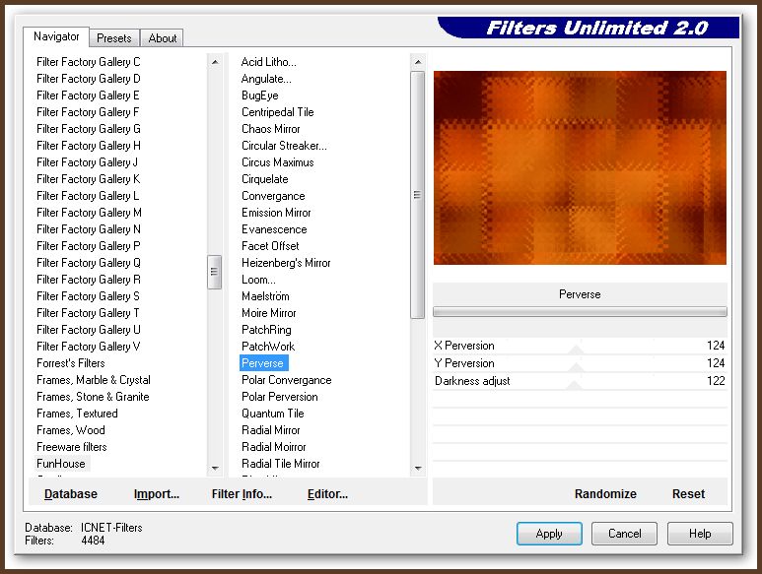Click the Randomize button
762x574 pixels.
tap(605, 493)
